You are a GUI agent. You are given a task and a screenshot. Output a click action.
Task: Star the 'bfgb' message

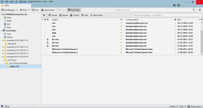pyautogui.click(x=45, y=33)
